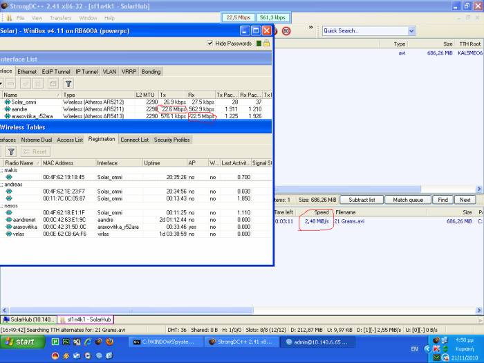Click the Solar_omni interface icon
Image resolution: width=484 pixels, height=363 pixels.
coord(7,102)
